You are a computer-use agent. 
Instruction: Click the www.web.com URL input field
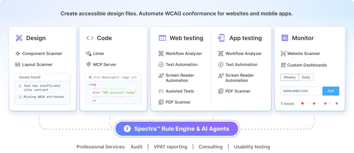pos(301,91)
